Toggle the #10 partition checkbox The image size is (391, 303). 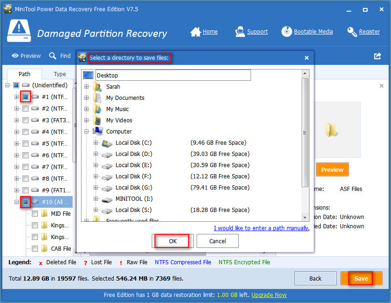25,202
